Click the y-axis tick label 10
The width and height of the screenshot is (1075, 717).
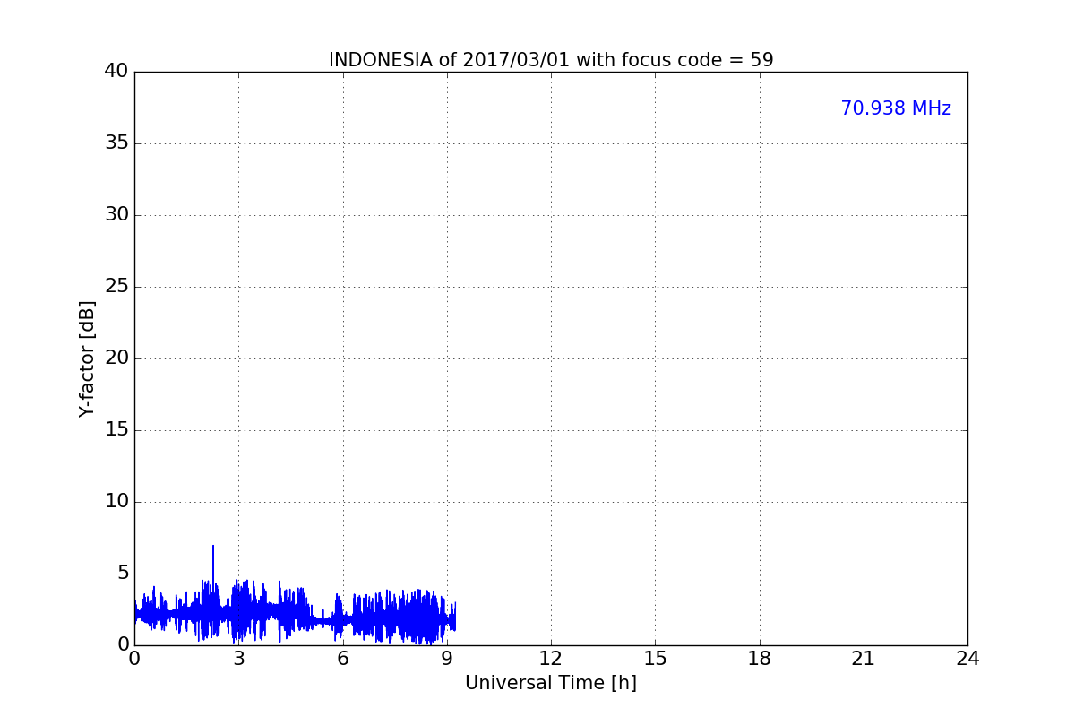(116, 502)
